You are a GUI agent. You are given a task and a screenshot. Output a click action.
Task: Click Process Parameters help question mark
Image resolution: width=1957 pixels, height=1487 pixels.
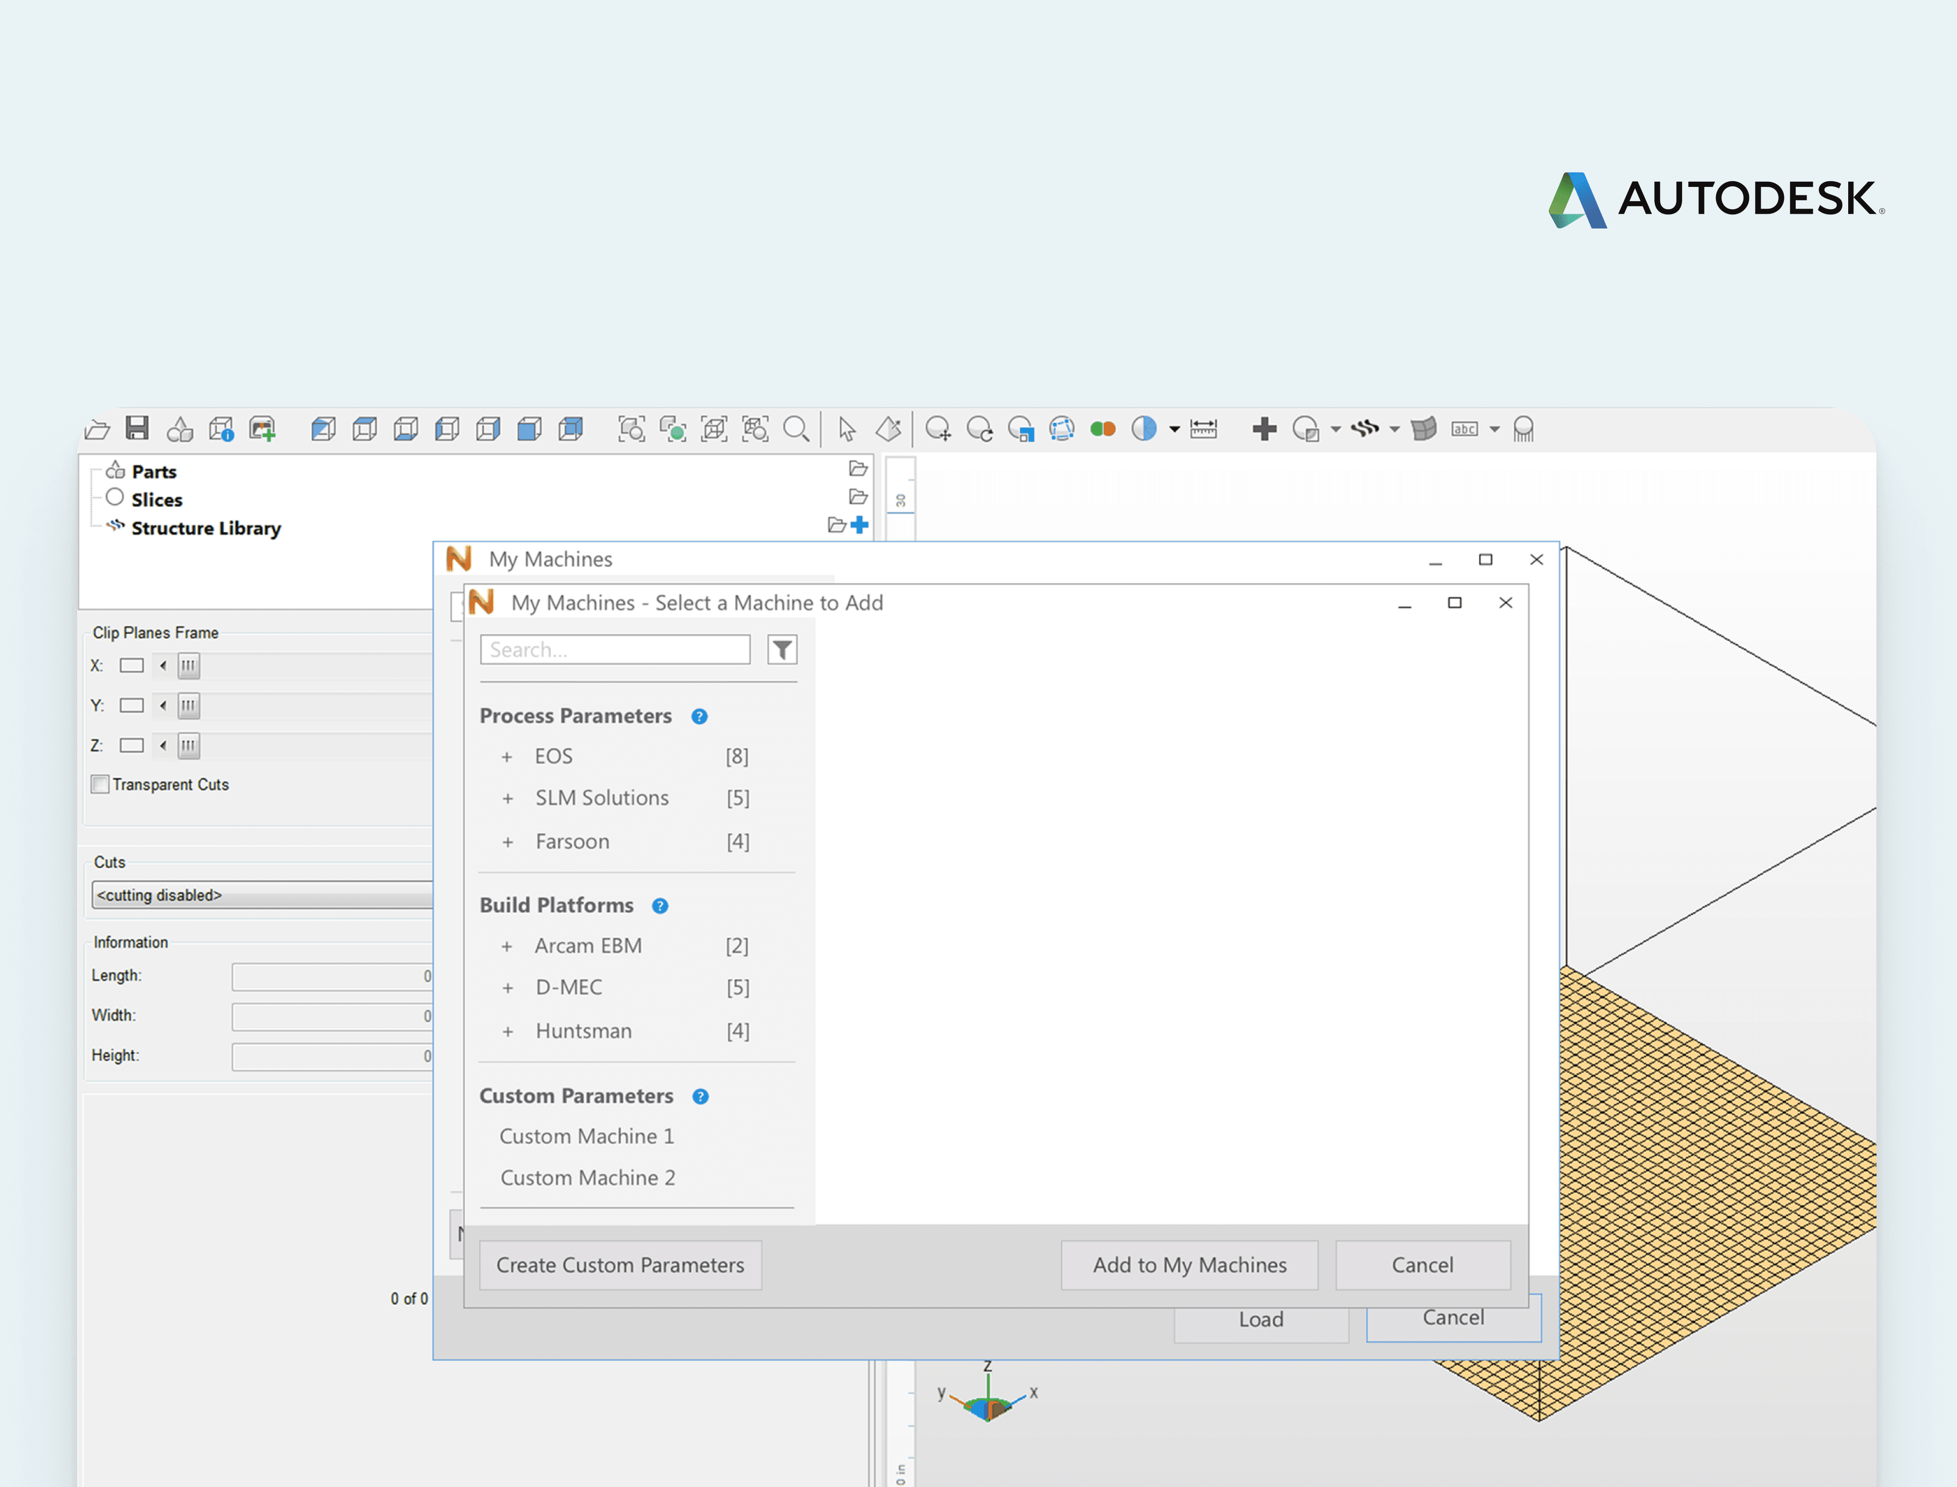pos(699,717)
